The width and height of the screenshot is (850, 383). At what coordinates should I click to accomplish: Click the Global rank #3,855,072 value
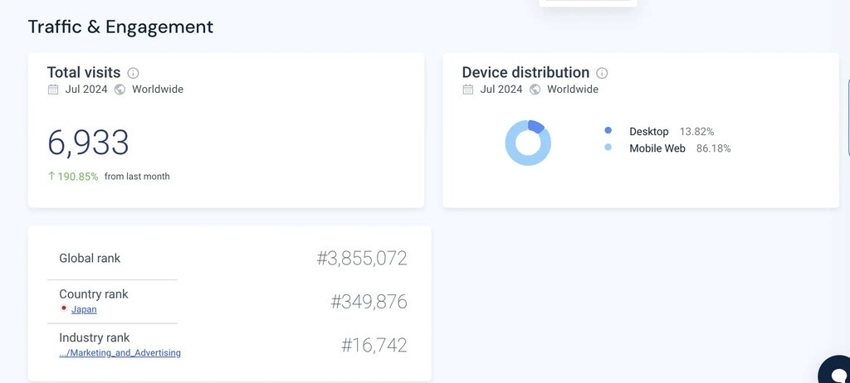[x=362, y=259]
